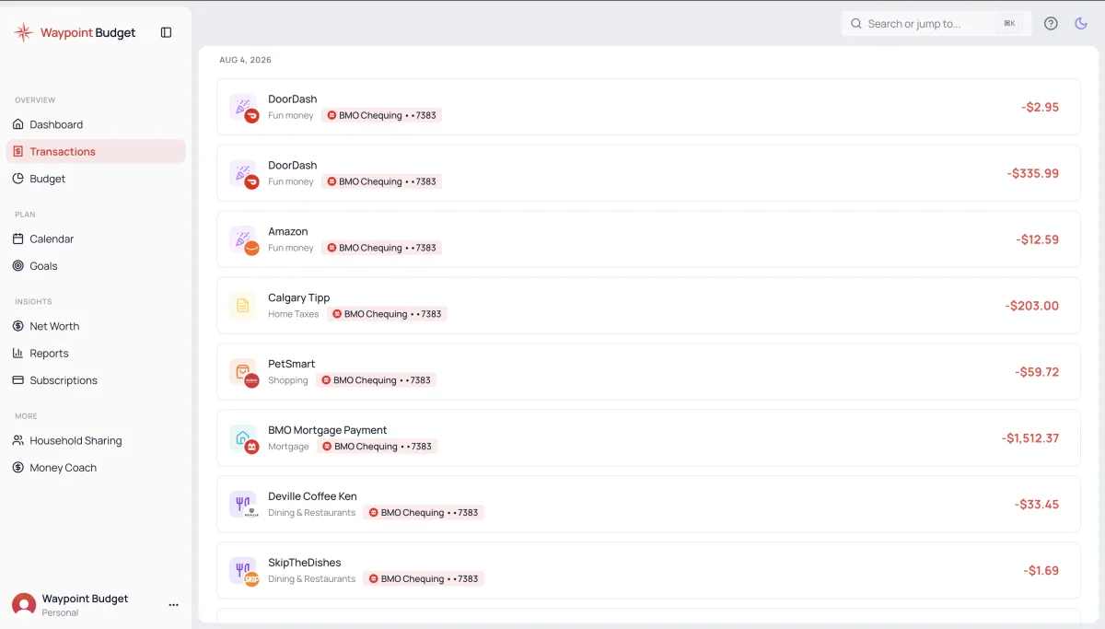Viewport: 1105px width, 629px height.
Task: Click the DoorDash -$335.99 amount
Action: pyautogui.click(x=1032, y=173)
